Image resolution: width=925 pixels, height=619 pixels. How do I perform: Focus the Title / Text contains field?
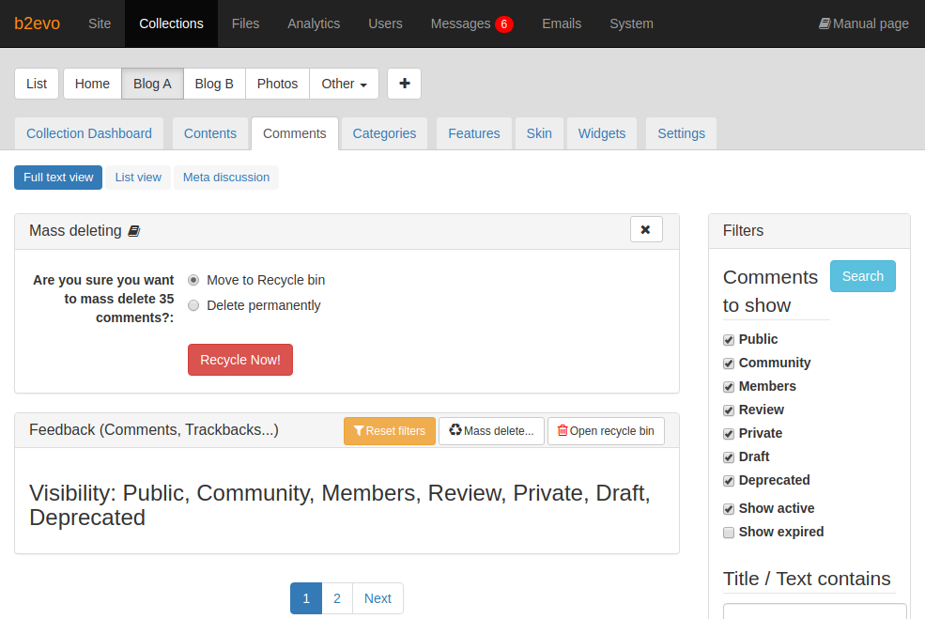815,611
